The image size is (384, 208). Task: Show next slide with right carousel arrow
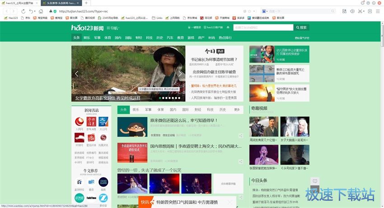[180, 74]
